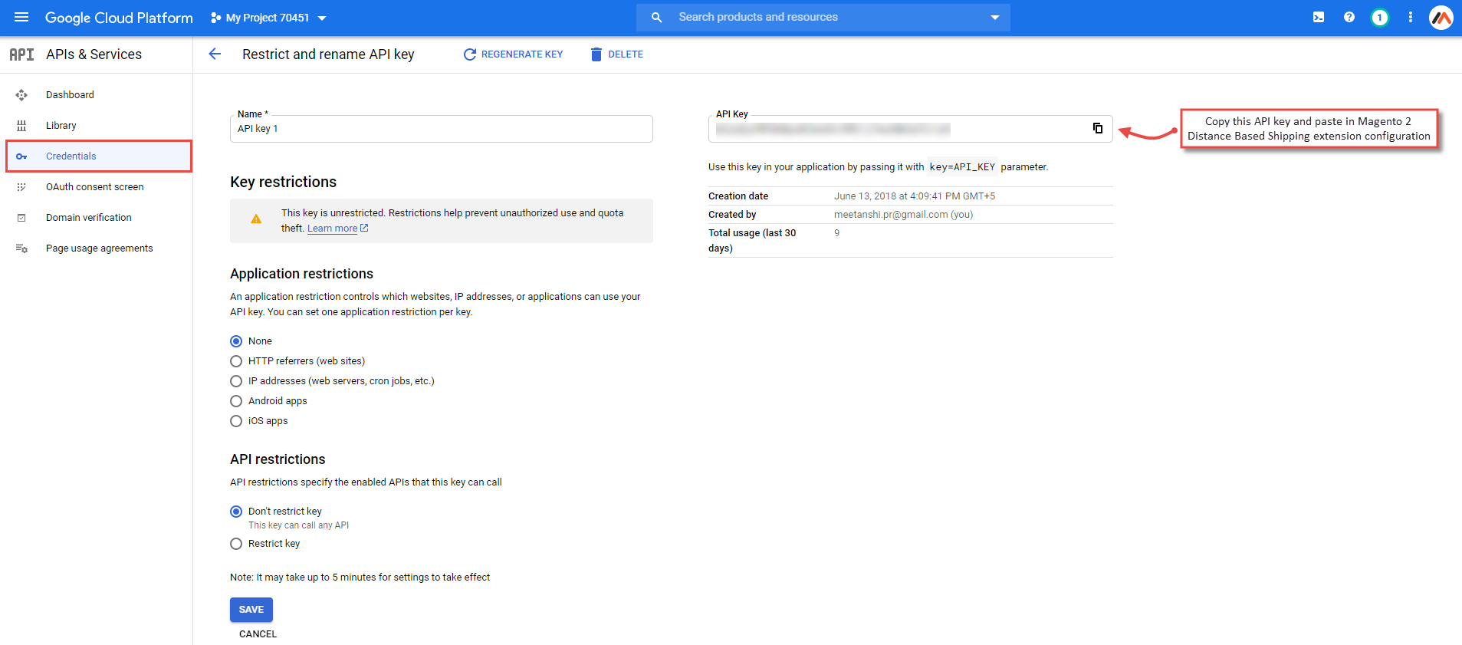Image resolution: width=1462 pixels, height=645 pixels.
Task: Open the My Project 70451 project selector
Action: [268, 18]
